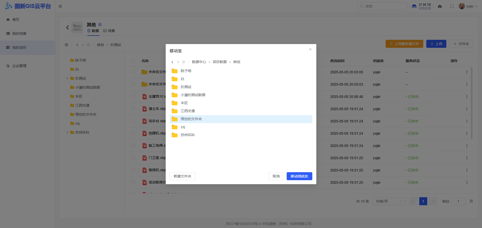
Task: Open more actions for 洗车台.skp row
Action: (467, 121)
